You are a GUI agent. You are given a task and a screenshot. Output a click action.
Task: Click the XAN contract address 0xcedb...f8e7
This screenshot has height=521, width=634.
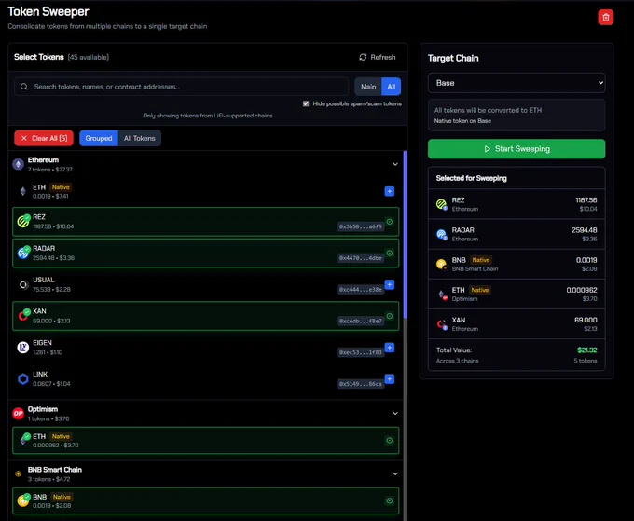pos(360,321)
